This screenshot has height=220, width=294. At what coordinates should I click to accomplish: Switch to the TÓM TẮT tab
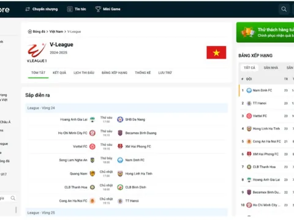pyautogui.click(x=38, y=73)
